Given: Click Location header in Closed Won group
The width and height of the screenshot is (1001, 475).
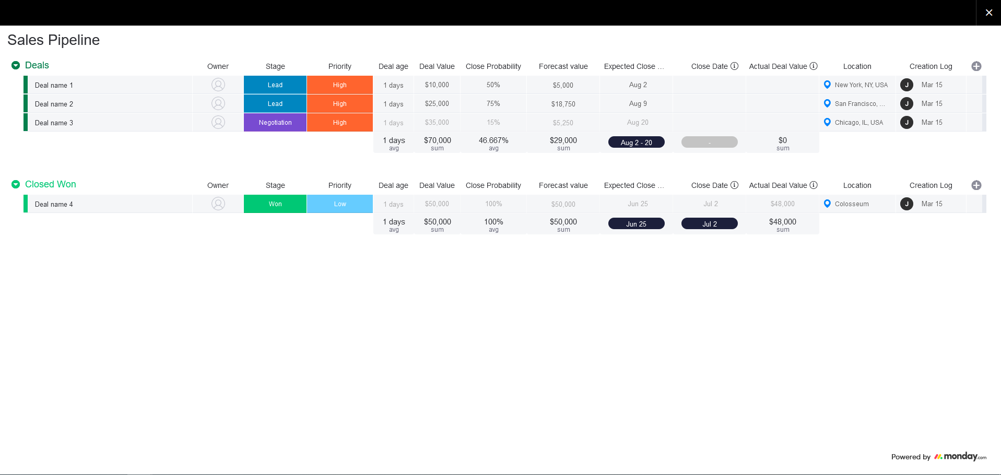Looking at the screenshot, I should [857, 185].
